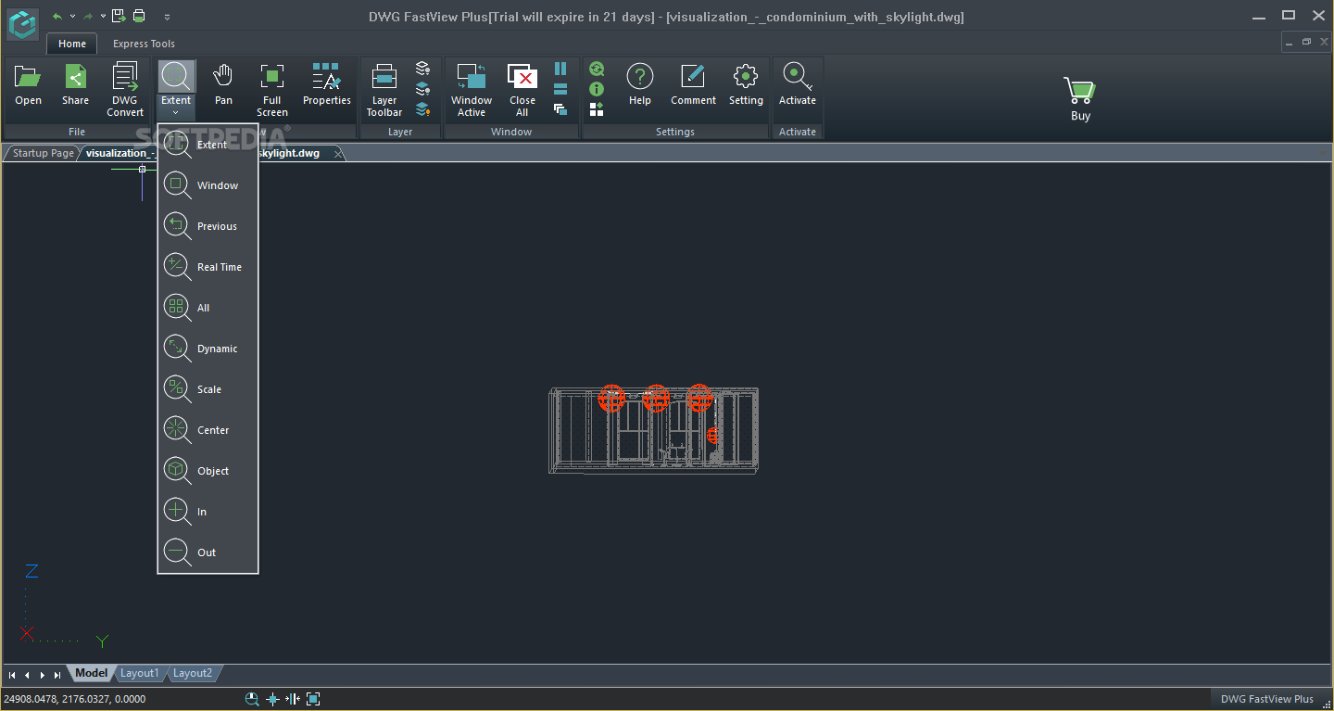Open the Redo history dropdown arrow
This screenshot has width=1334, height=711.
point(103,16)
